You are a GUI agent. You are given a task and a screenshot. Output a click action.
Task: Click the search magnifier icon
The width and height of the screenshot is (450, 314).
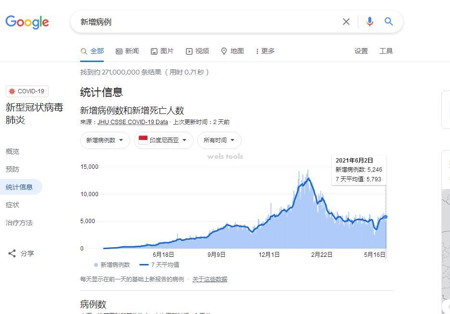click(x=389, y=21)
